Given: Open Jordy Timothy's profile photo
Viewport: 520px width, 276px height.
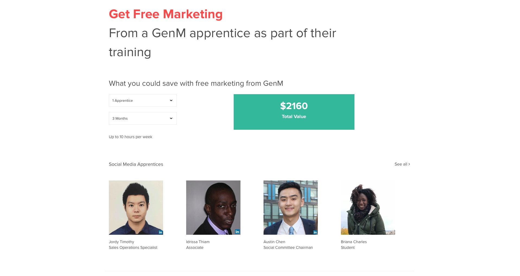Looking at the screenshot, I should (136, 208).
